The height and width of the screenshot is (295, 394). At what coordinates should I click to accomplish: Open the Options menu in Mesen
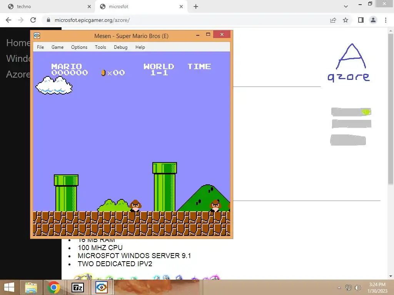coord(79,47)
